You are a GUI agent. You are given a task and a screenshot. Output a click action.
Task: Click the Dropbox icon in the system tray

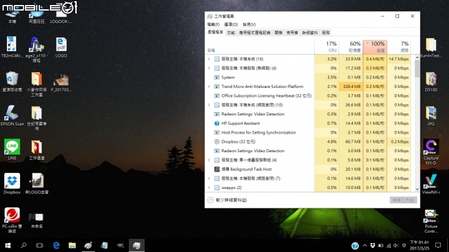pyautogui.click(x=372, y=245)
